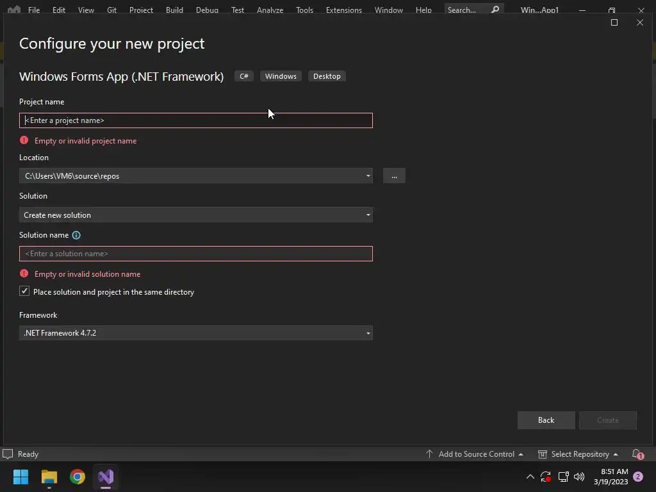Click the Empty or invalid solution name message

click(87, 274)
